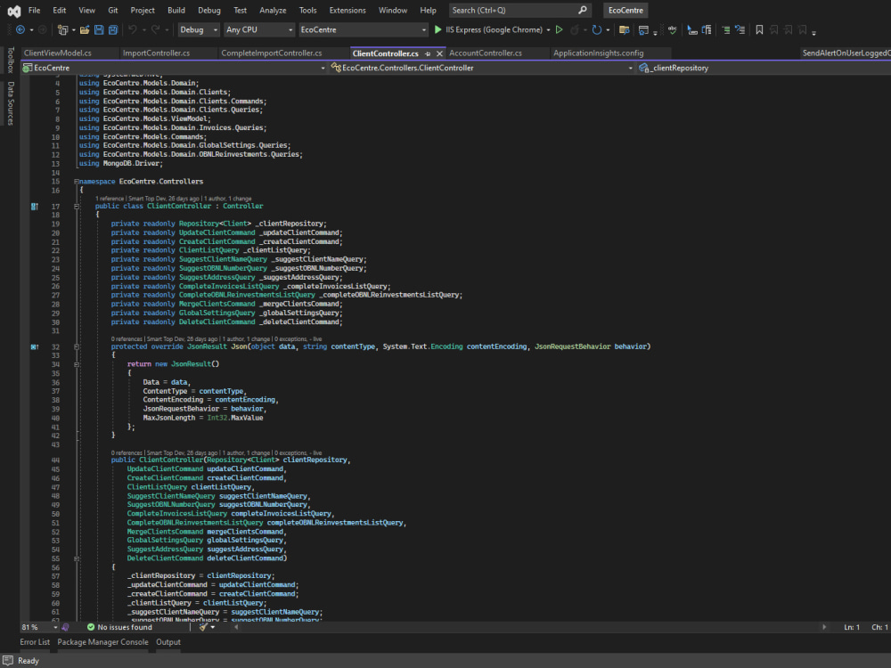Start debugging with the green play icon
This screenshot has height=668, width=891.
click(x=437, y=29)
